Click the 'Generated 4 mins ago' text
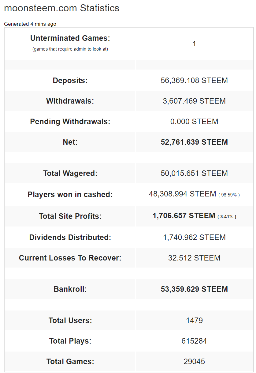The image size is (256, 373). point(30,24)
